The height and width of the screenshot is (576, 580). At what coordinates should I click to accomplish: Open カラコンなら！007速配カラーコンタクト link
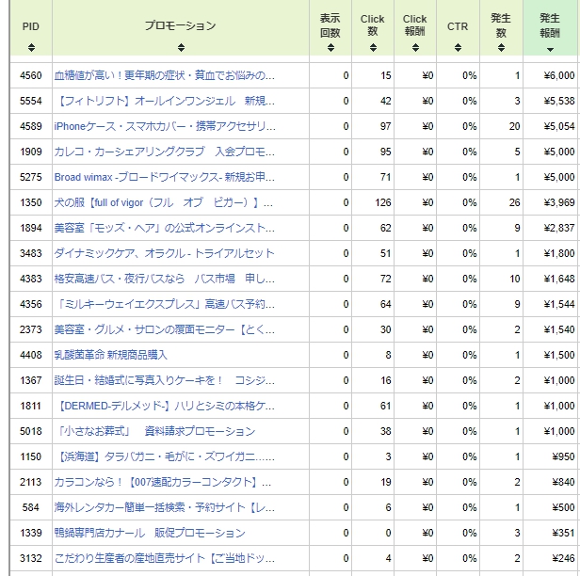pos(163,482)
